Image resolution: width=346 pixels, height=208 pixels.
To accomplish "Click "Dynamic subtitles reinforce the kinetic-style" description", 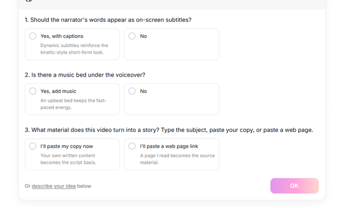I will [x=74, y=49].
